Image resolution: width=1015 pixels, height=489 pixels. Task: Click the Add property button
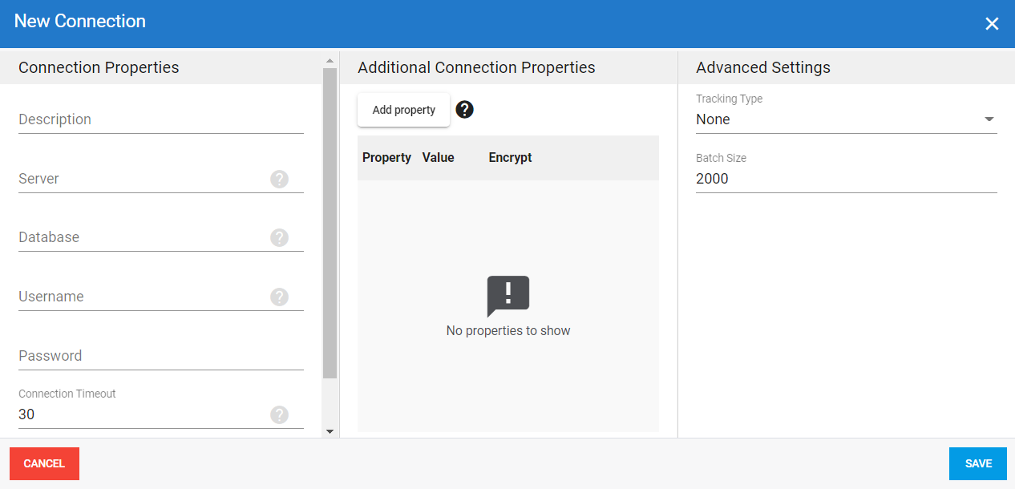[403, 110]
